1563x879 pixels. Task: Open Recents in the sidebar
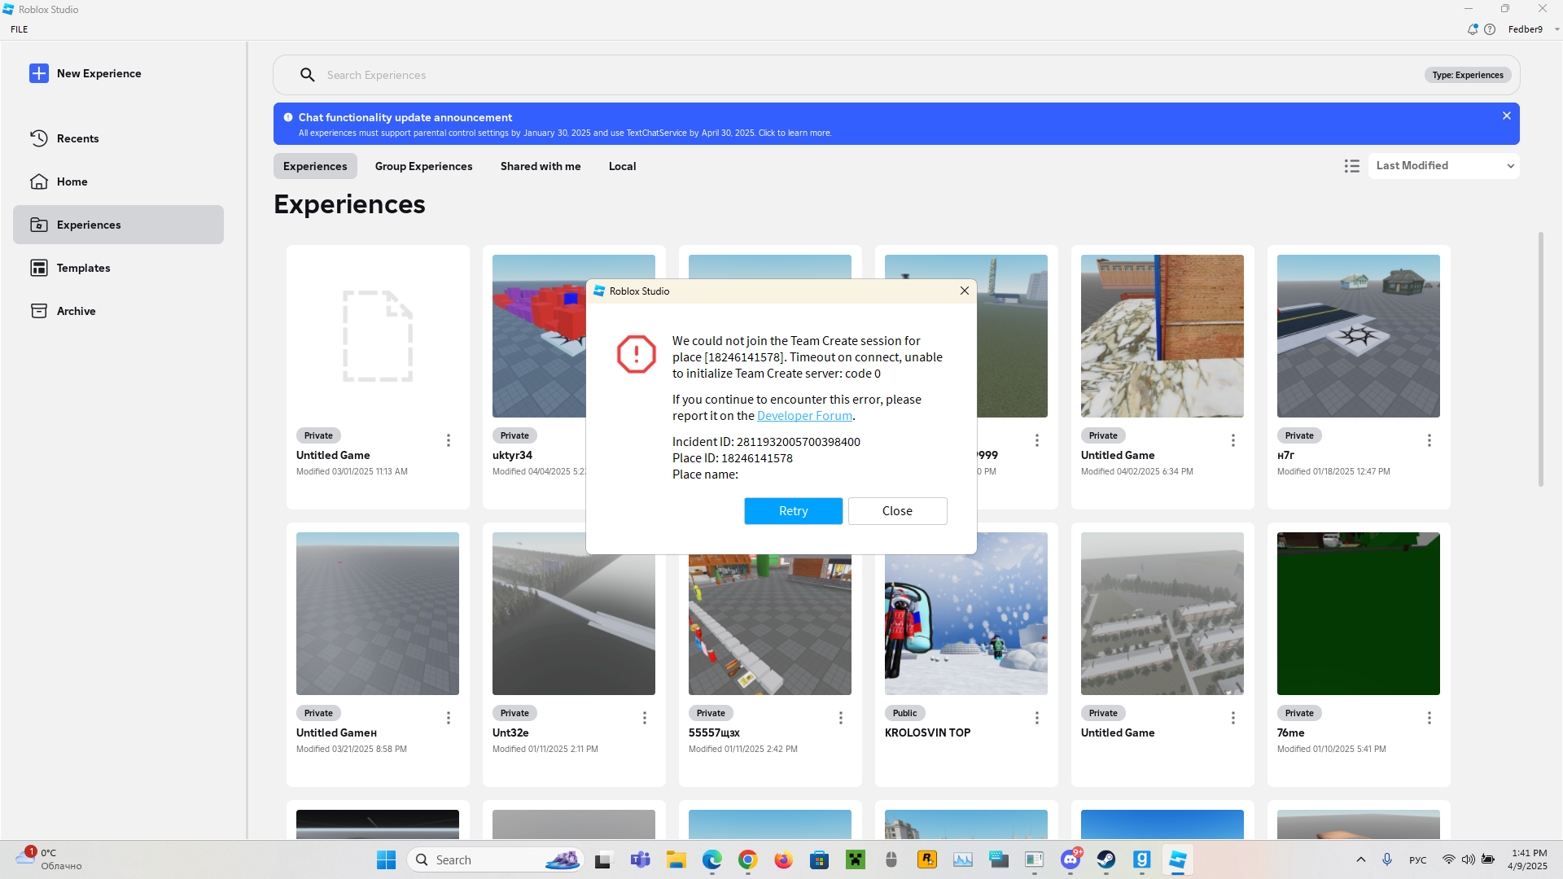click(x=118, y=138)
